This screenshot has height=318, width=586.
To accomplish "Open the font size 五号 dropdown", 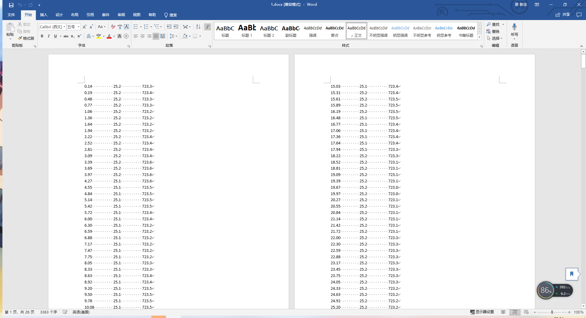I will click(78, 27).
